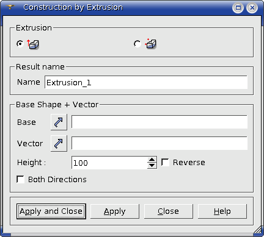Choose the second extrusion radio button
The width and height of the screenshot is (264, 237).
(x=137, y=44)
